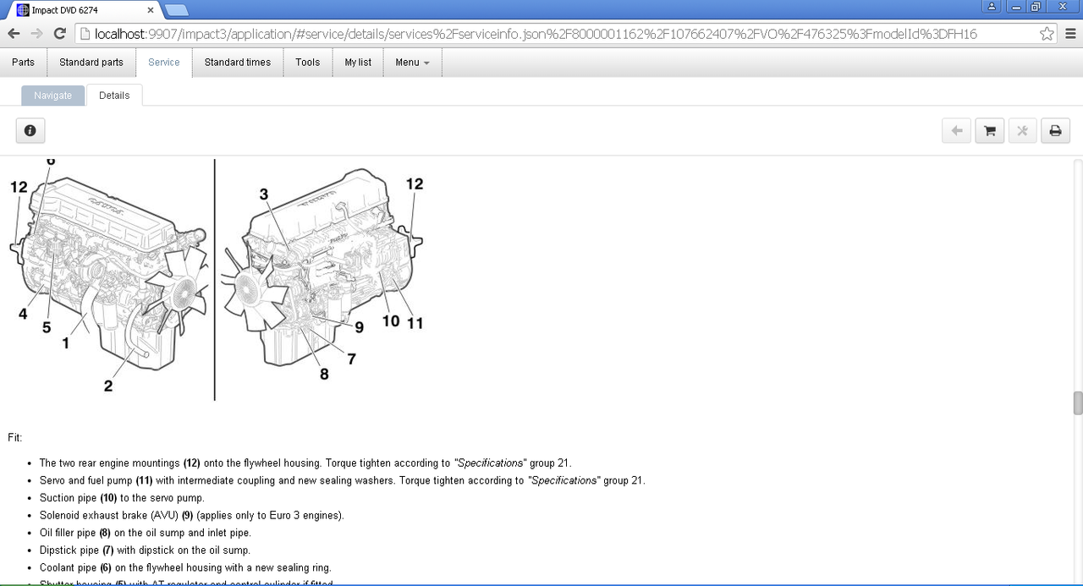
Task: Click the shopping cart icon button
Action: point(989,131)
